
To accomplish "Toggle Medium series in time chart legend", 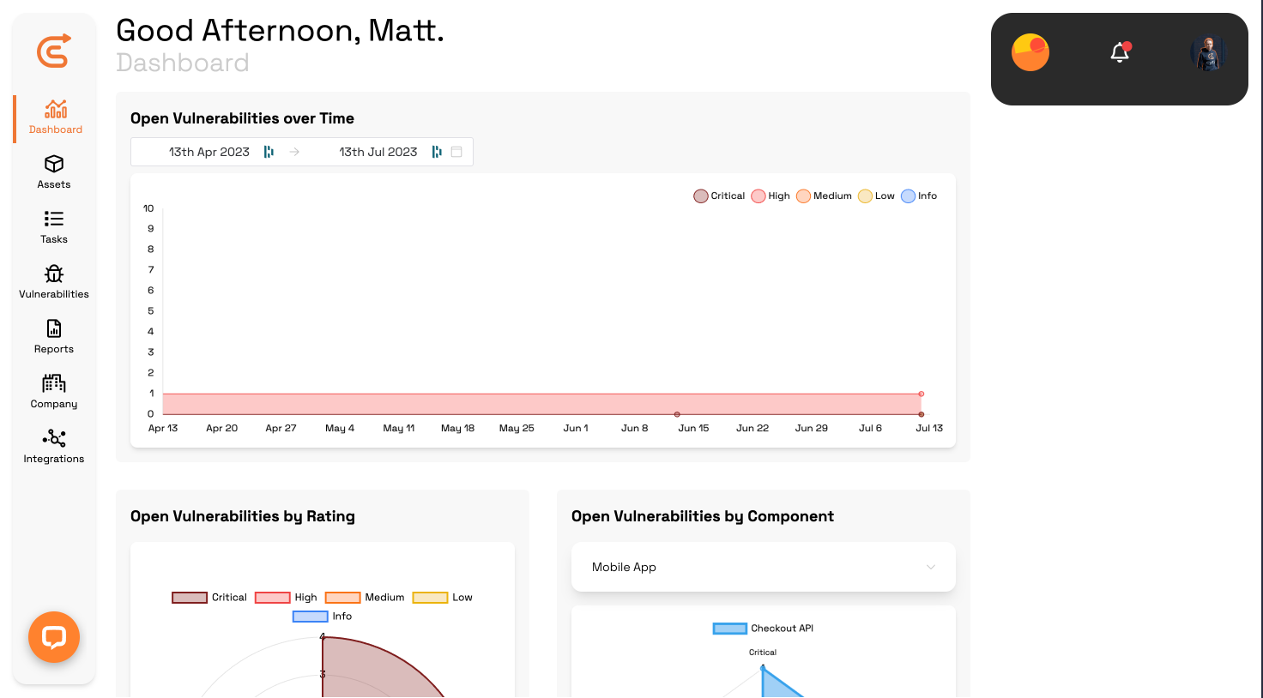I will [804, 196].
